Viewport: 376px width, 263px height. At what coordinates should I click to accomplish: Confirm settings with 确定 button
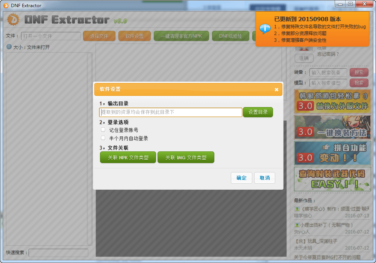tap(241, 178)
